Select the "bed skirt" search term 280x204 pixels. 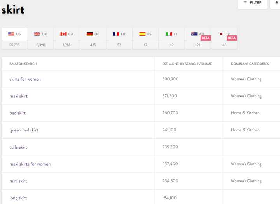tap(18, 113)
